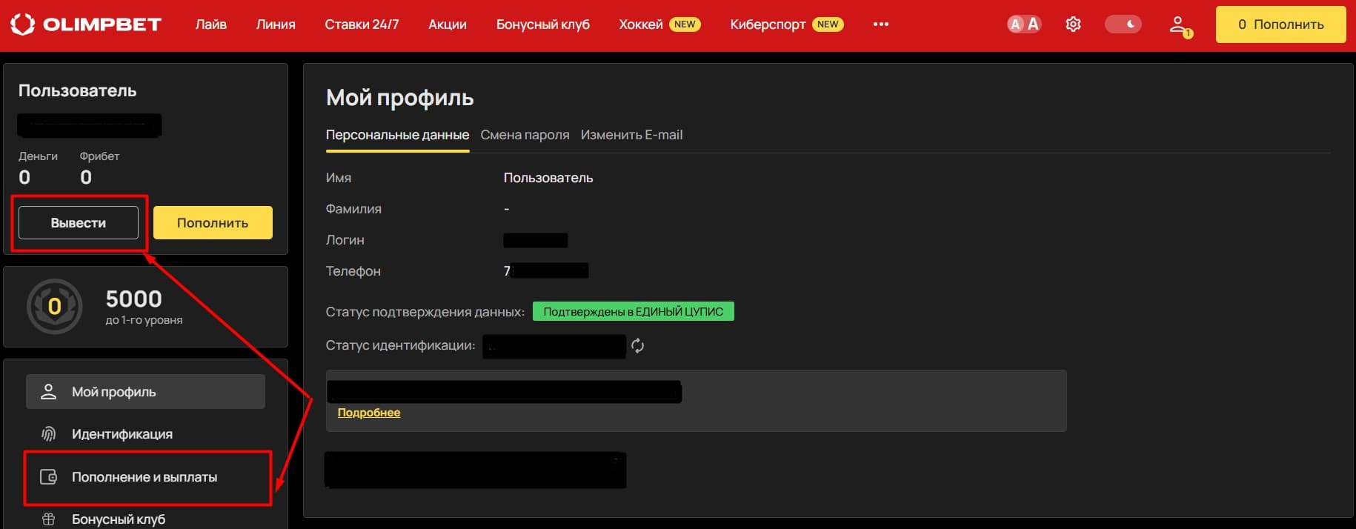1356x529 pixels.
Task: Click the Пользователь name value
Action: [x=548, y=178]
